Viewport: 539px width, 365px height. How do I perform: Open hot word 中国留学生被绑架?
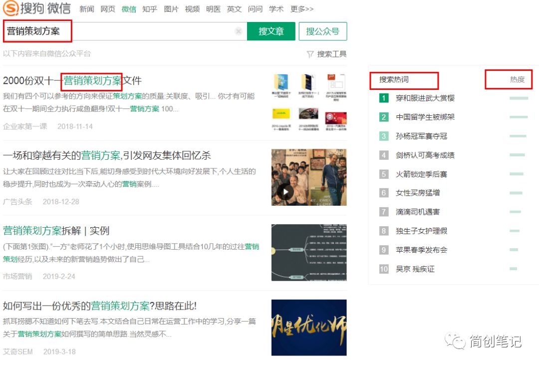[x=425, y=117]
